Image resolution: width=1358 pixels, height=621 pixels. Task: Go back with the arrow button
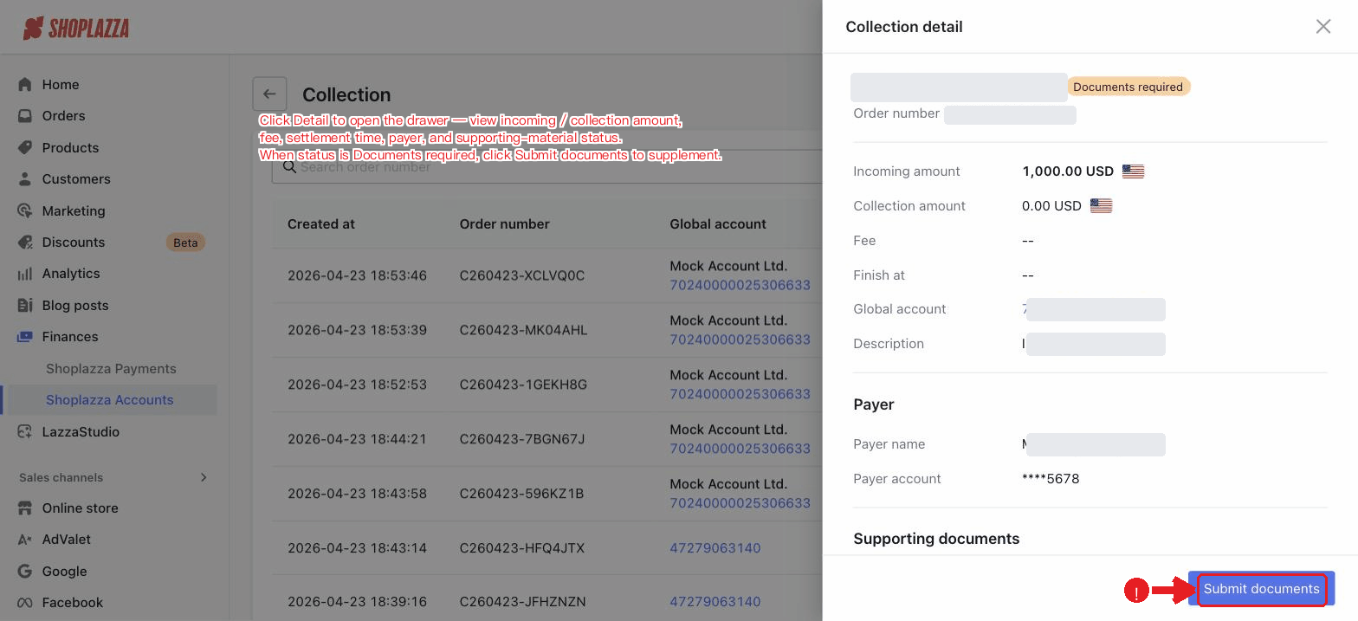(x=269, y=94)
